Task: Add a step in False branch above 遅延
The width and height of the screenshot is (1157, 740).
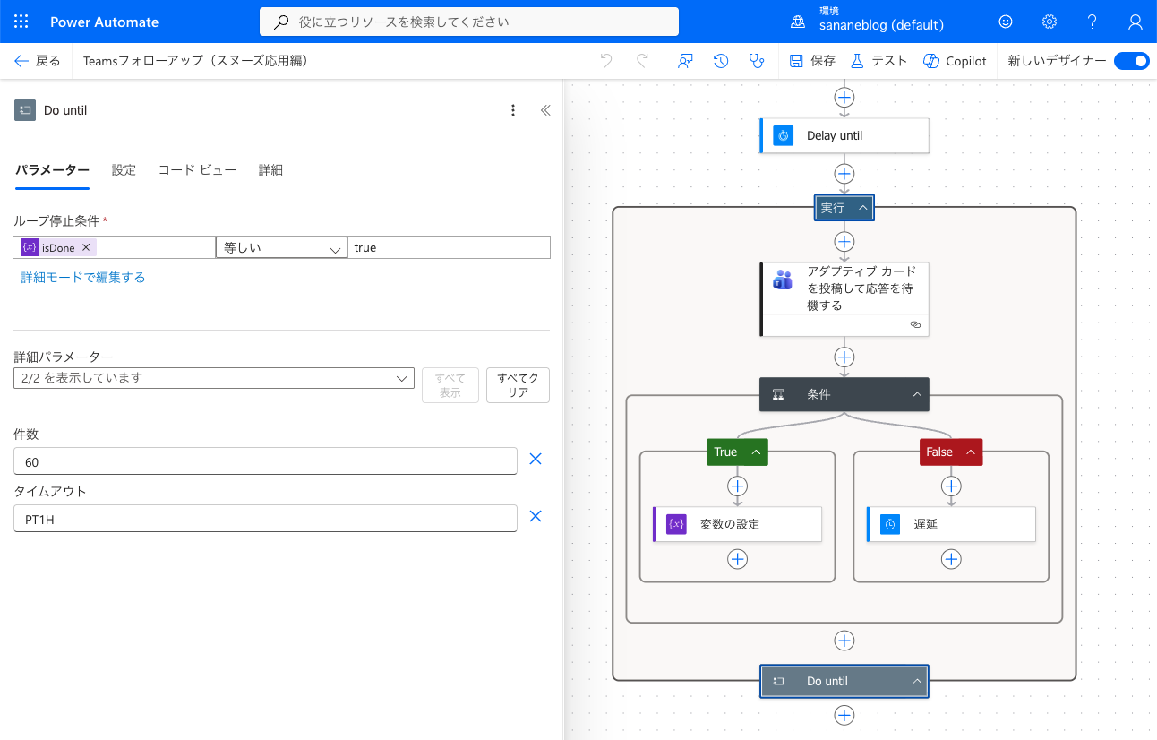Action: click(x=951, y=486)
